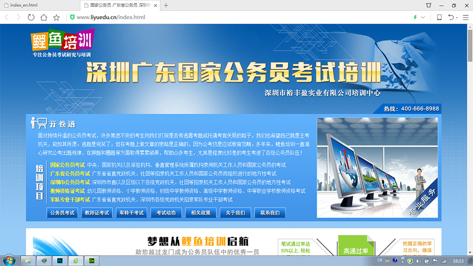Open a new tab with the plus button
The width and height of the screenshot is (473, 266).
tap(166, 5)
